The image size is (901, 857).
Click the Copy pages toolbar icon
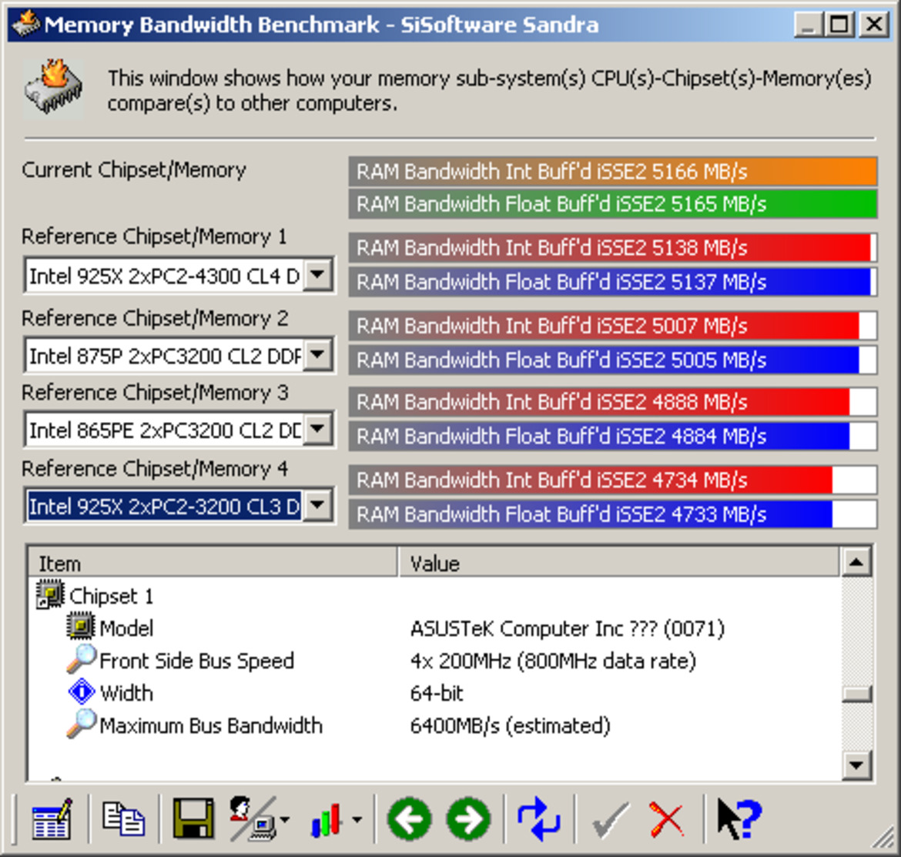(x=123, y=819)
